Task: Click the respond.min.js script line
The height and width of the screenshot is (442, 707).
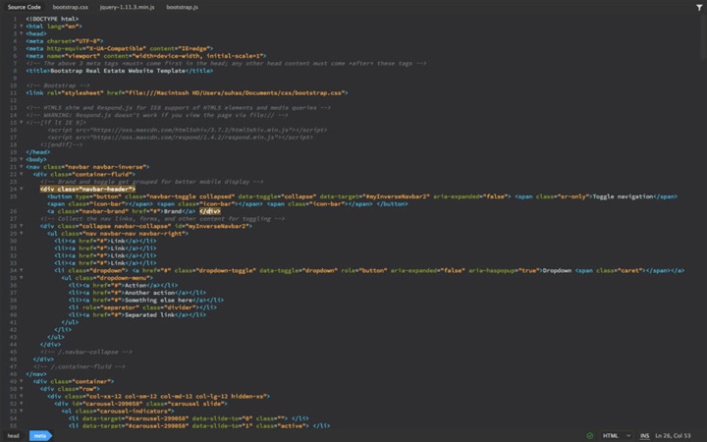Action: click(x=180, y=138)
